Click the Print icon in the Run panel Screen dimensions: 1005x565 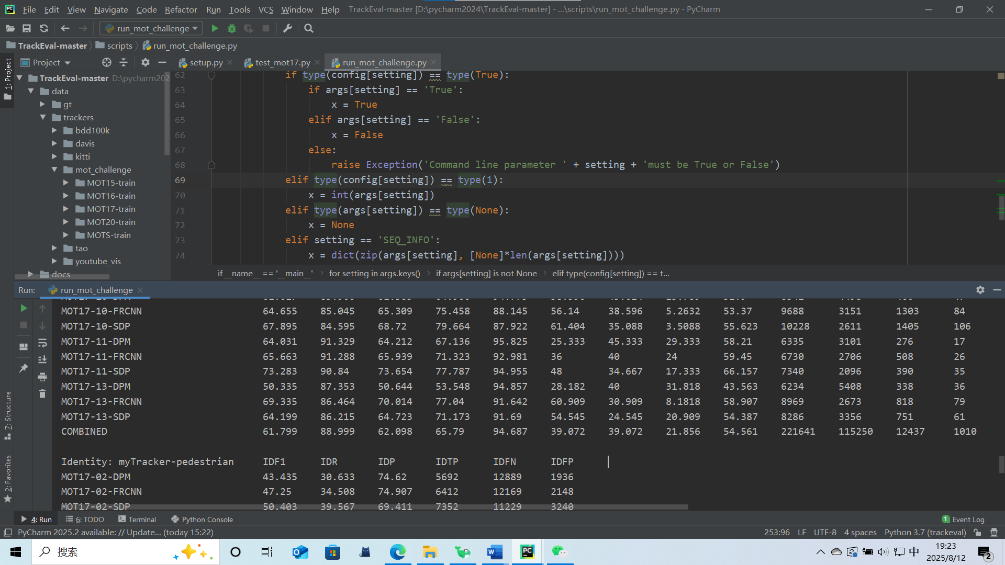pyautogui.click(x=42, y=376)
